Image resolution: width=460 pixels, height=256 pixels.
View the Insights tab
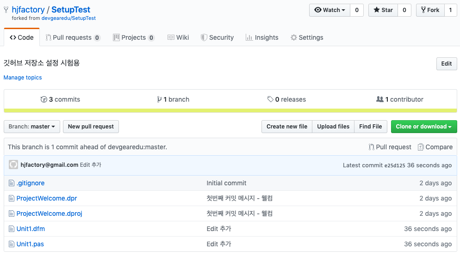click(x=262, y=37)
